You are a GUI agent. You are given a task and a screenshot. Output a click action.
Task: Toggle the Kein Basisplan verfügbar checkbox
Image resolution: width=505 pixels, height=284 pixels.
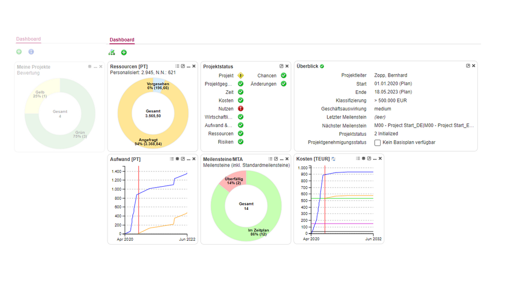point(377,143)
